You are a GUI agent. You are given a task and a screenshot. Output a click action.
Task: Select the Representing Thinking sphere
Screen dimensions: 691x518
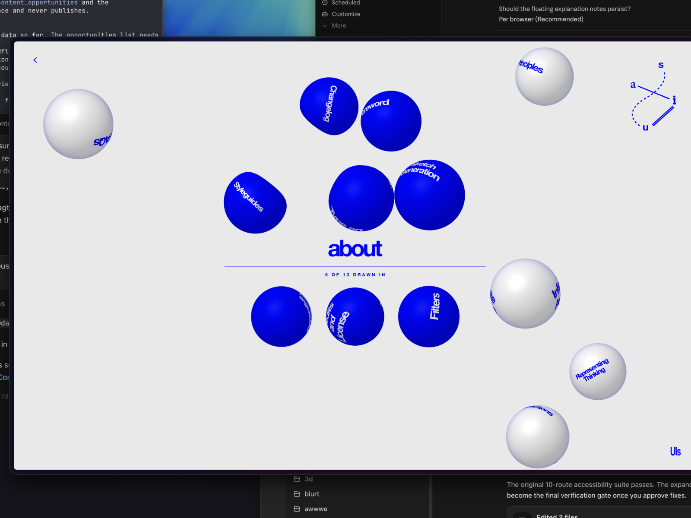pos(598,371)
